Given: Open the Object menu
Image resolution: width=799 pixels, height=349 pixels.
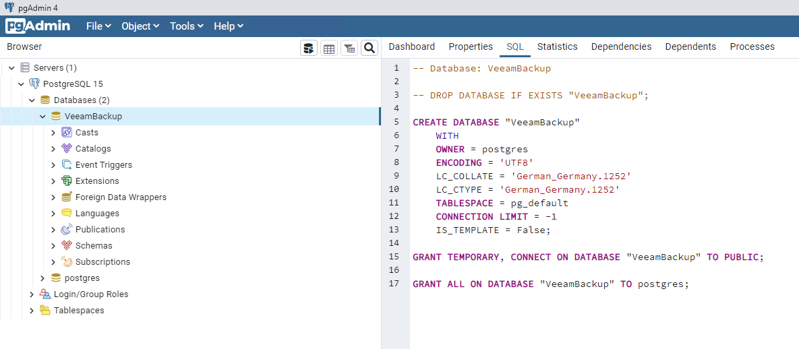Looking at the screenshot, I should (140, 26).
